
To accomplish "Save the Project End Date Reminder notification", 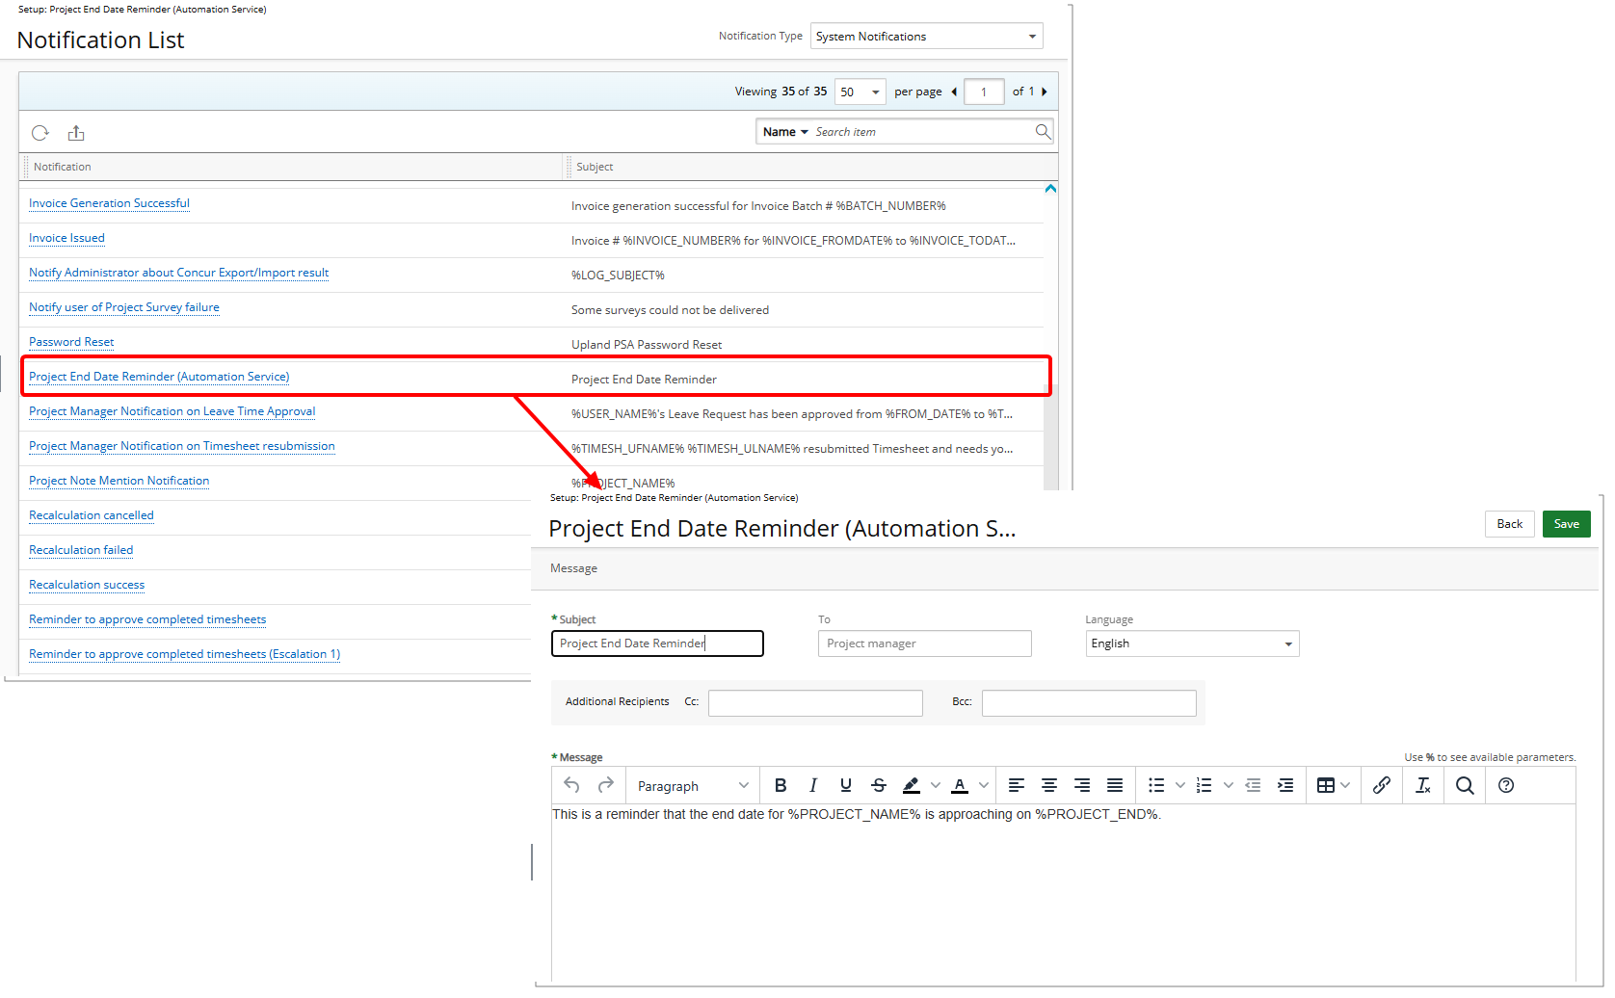I will pyautogui.click(x=1565, y=523).
